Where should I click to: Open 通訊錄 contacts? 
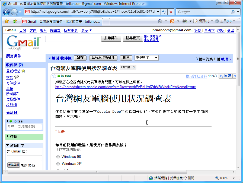(x=12, y=113)
